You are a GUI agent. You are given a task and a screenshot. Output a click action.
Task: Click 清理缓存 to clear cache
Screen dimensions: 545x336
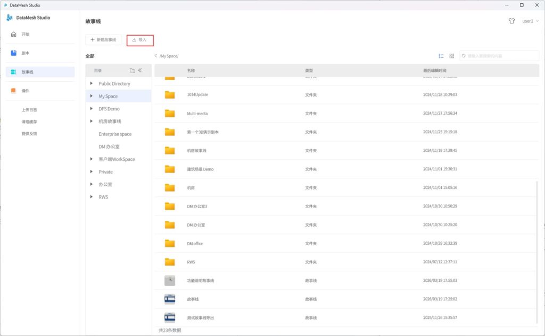(x=29, y=122)
